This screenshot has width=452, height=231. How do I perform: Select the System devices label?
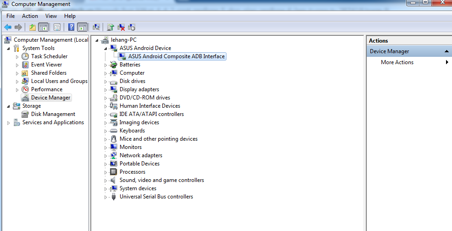click(138, 188)
